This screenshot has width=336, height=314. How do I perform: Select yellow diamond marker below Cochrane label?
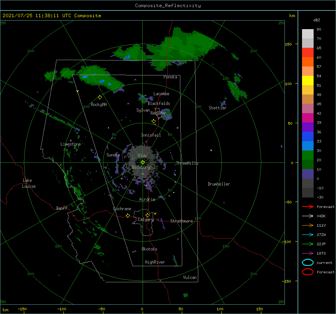click(128, 215)
